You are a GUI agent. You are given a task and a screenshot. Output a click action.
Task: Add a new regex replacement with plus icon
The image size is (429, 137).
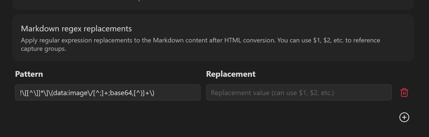(x=404, y=117)
